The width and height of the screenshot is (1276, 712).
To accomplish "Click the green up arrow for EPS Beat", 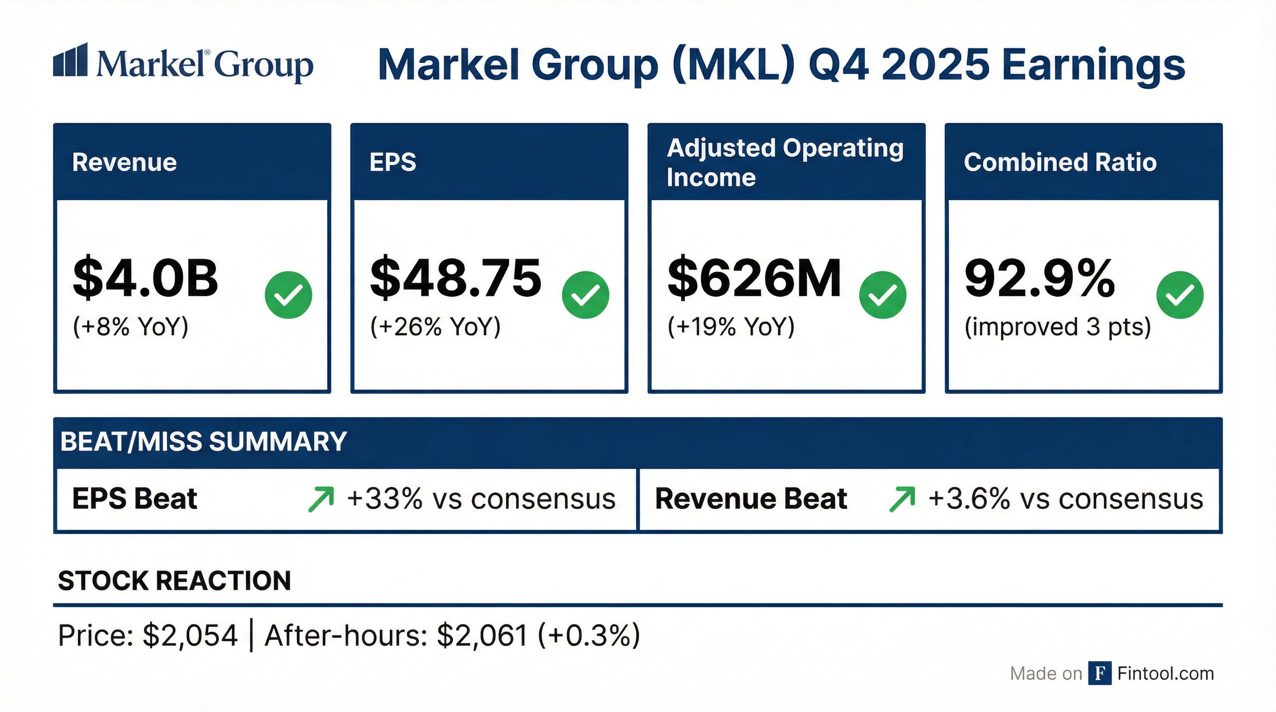I will 321,499.
